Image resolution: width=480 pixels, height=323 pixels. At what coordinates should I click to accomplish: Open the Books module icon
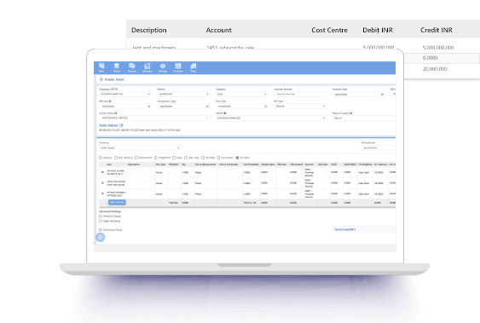pyautogui.click(x=117, y=67)
